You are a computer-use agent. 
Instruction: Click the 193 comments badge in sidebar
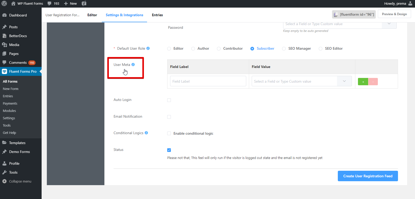[32, 63]
